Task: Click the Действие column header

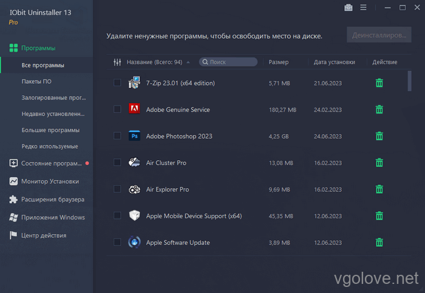Action: (384, 62)
